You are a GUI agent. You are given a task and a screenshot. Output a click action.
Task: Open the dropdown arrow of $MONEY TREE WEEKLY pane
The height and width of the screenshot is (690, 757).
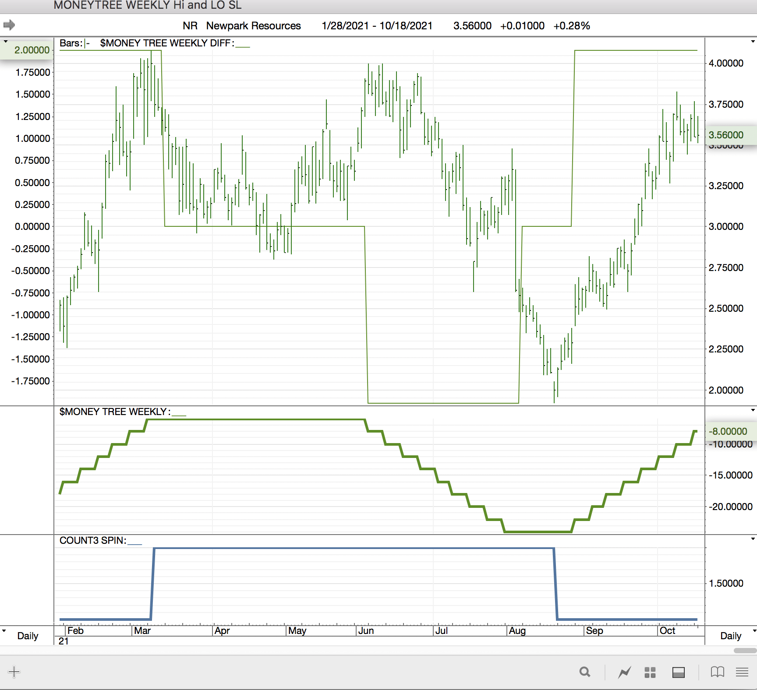(x=753, y=410)
